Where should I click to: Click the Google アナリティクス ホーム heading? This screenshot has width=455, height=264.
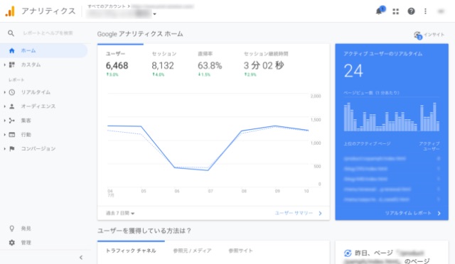(x=140, y=34)
